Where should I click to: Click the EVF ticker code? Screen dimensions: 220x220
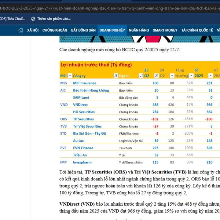[63, 148]
